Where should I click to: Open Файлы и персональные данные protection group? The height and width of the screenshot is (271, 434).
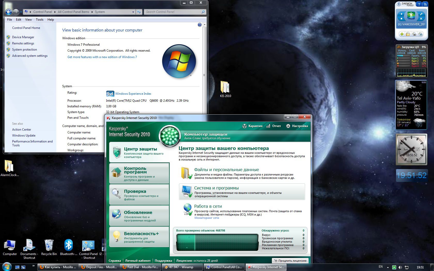(x=242, y=173)
